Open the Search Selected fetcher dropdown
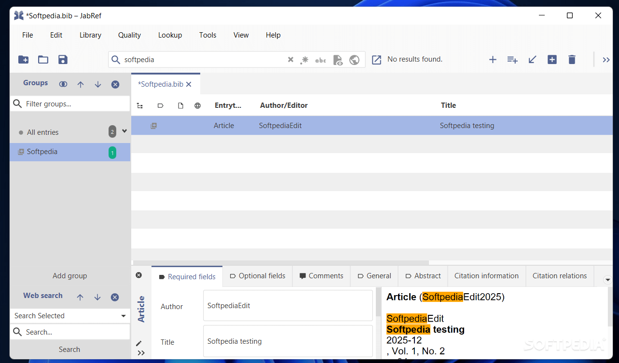 click(124, 316)
